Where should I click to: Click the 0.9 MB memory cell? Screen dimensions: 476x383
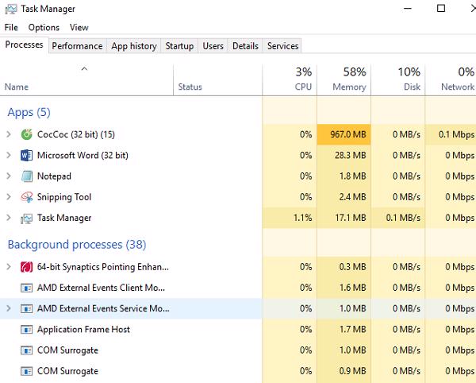coord(344,371)
